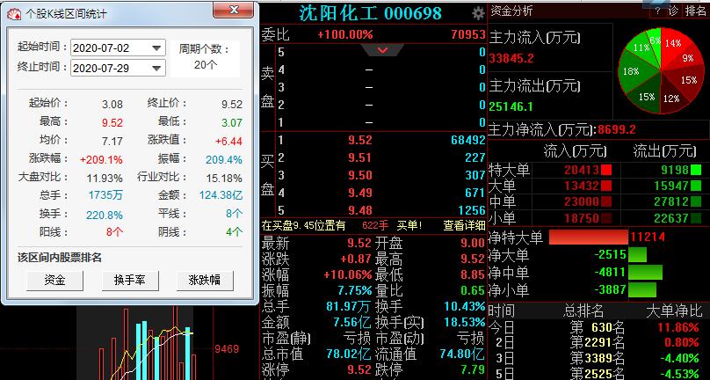Click 主力流入 value 33845.2
The image size is (710, 380).
511,59
